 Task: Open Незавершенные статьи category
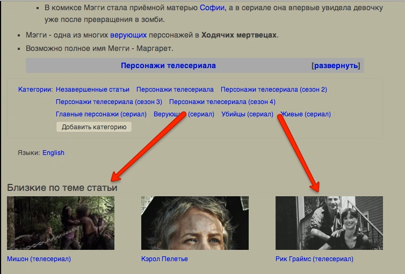(92, 90)
